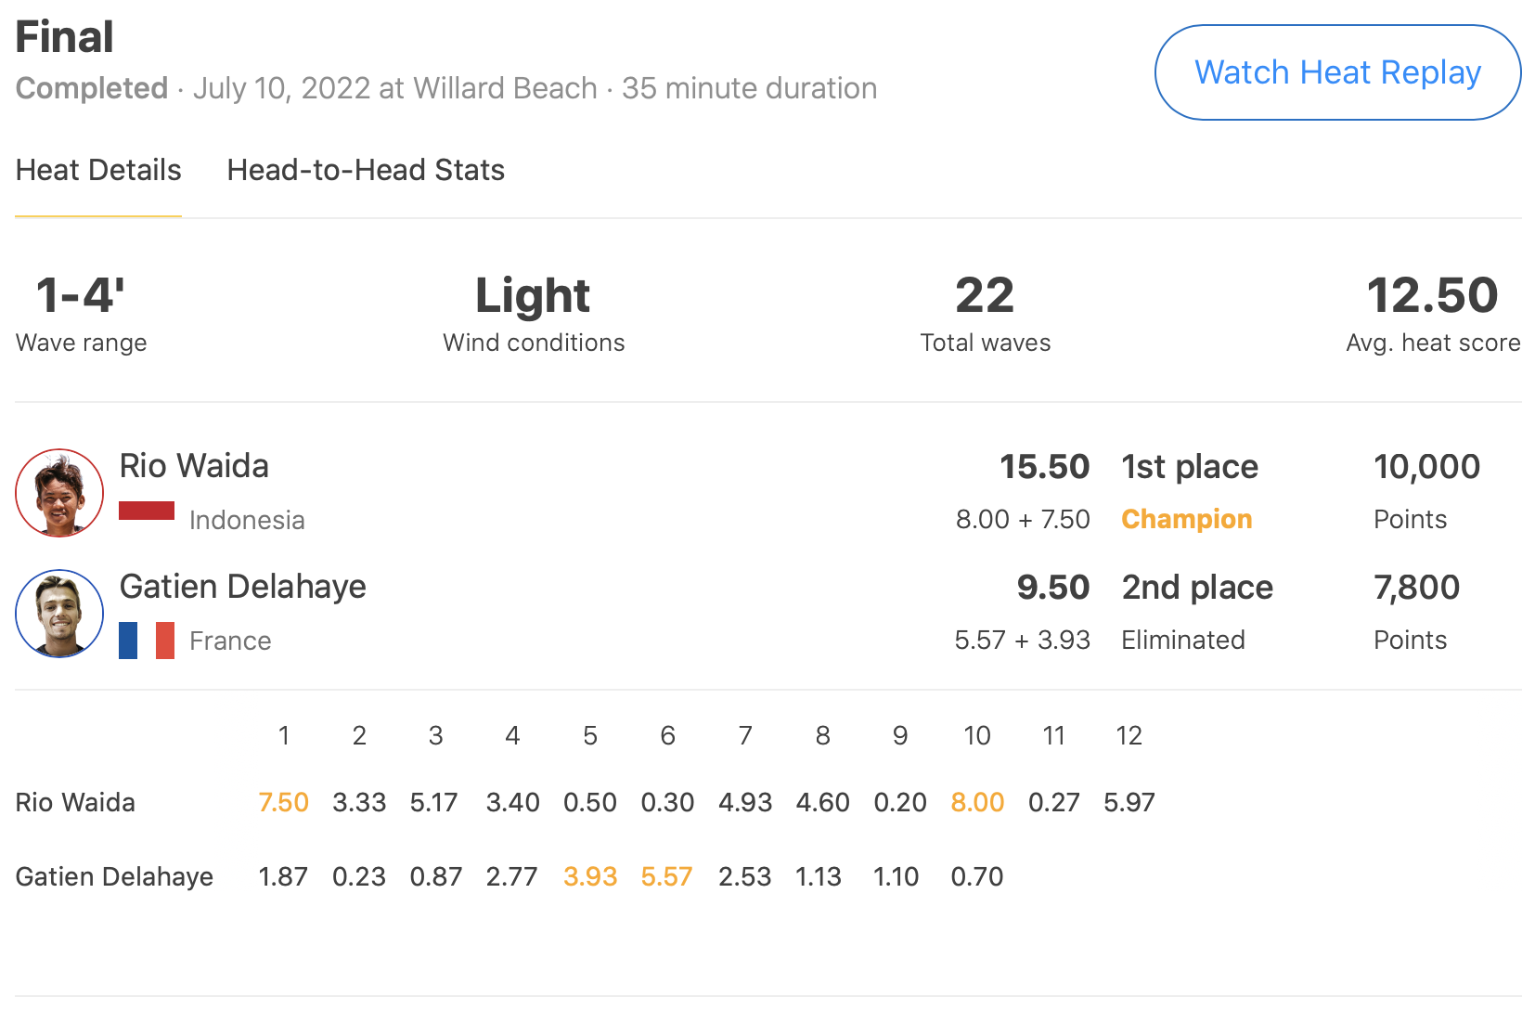This screenshot has width=1535, height=1010.
Task: Click Rio Waida's 7.50 first wave score
Action: click(283, 802)
